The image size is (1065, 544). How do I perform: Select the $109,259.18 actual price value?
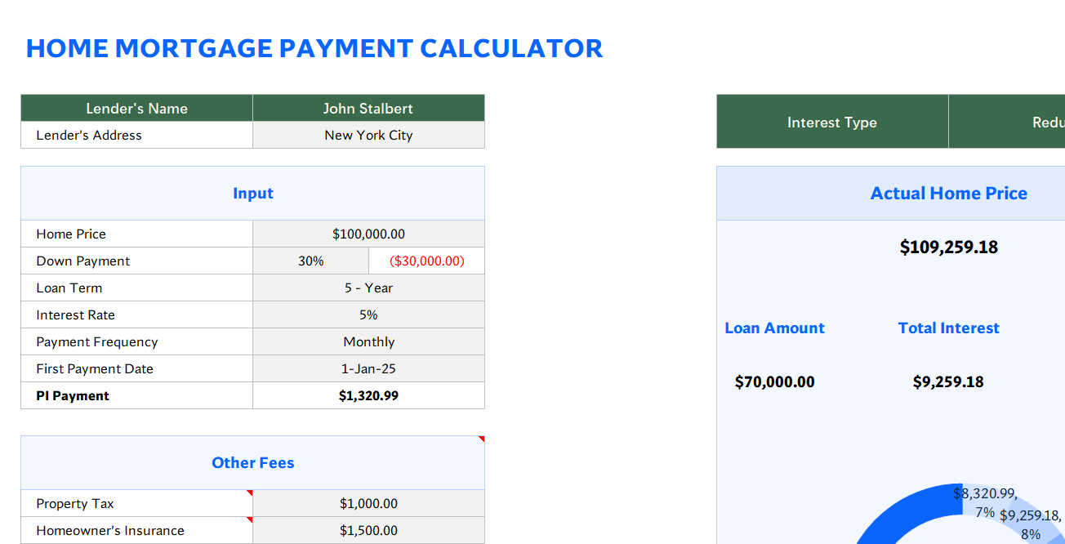[949, 247]
